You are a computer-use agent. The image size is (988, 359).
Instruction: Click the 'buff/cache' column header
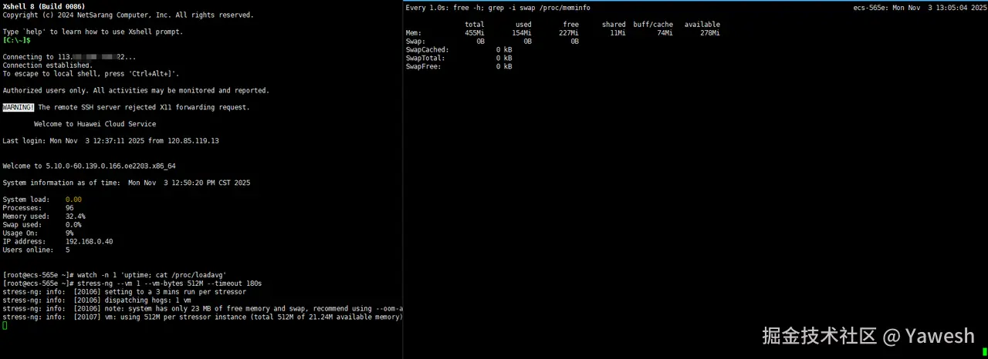[653, 25]
